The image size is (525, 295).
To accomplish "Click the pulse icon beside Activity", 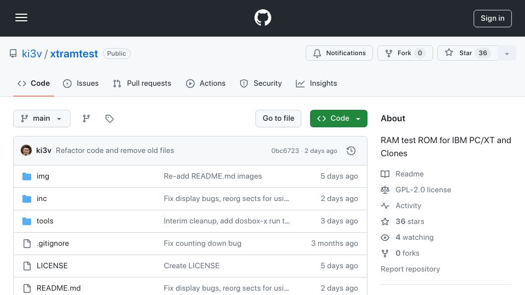I will (385, 206).
